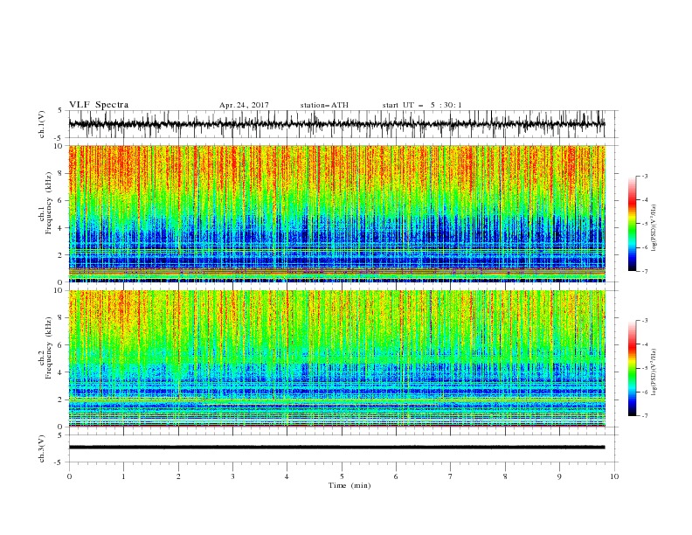The image size is (692, 535).
Task: Click the "Time (min)" x-axis label
Action: point(349,485)
